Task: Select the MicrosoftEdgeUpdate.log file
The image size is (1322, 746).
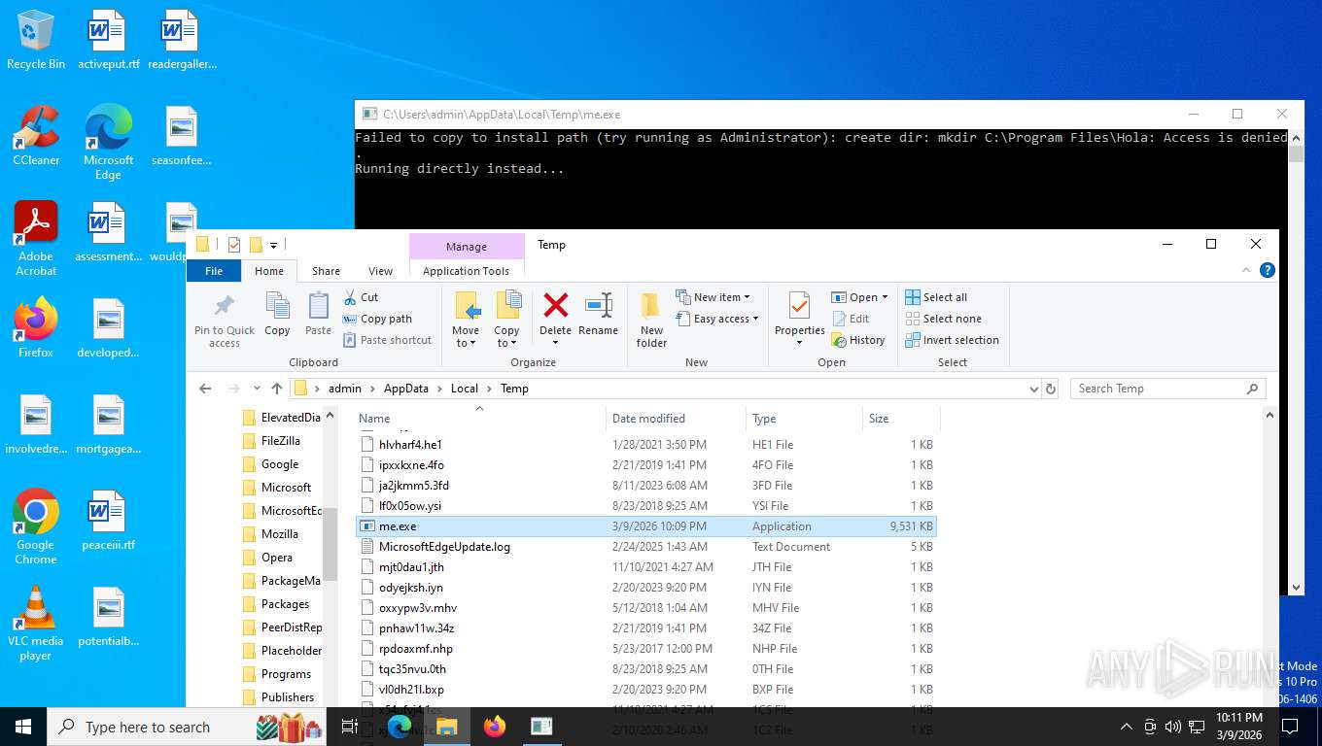Action: pos(646,547)
